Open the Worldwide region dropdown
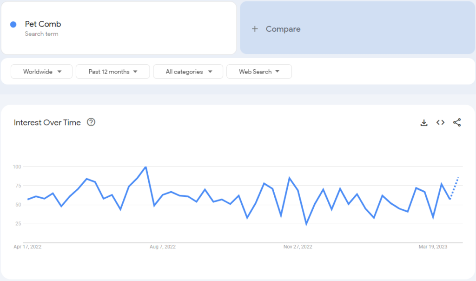 (41, 71)
